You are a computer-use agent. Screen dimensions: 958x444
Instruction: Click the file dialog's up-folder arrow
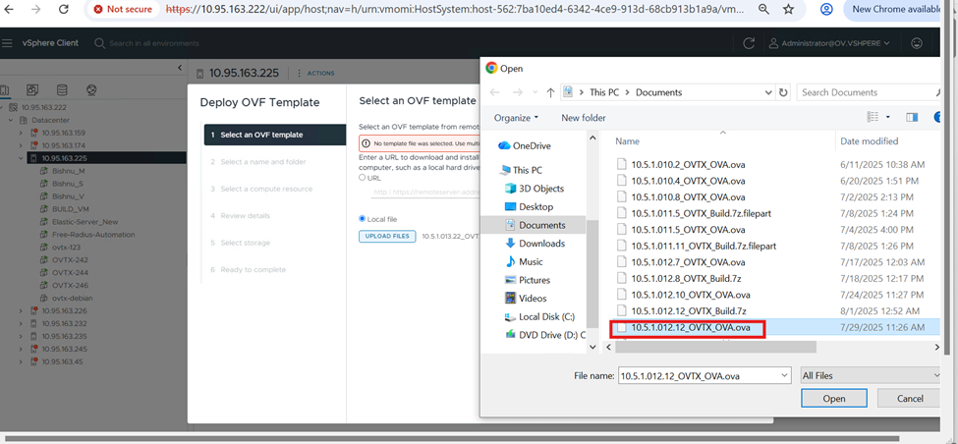(549, 92)
